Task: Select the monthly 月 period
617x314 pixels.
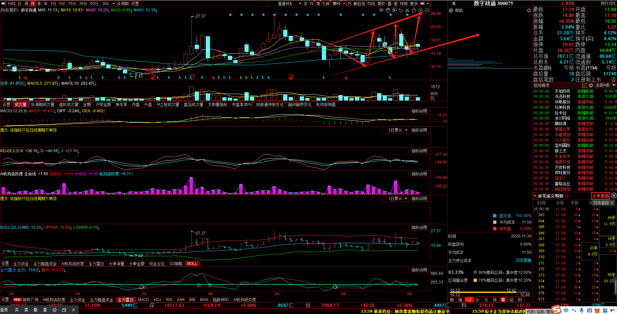Action: click(33, 4)
